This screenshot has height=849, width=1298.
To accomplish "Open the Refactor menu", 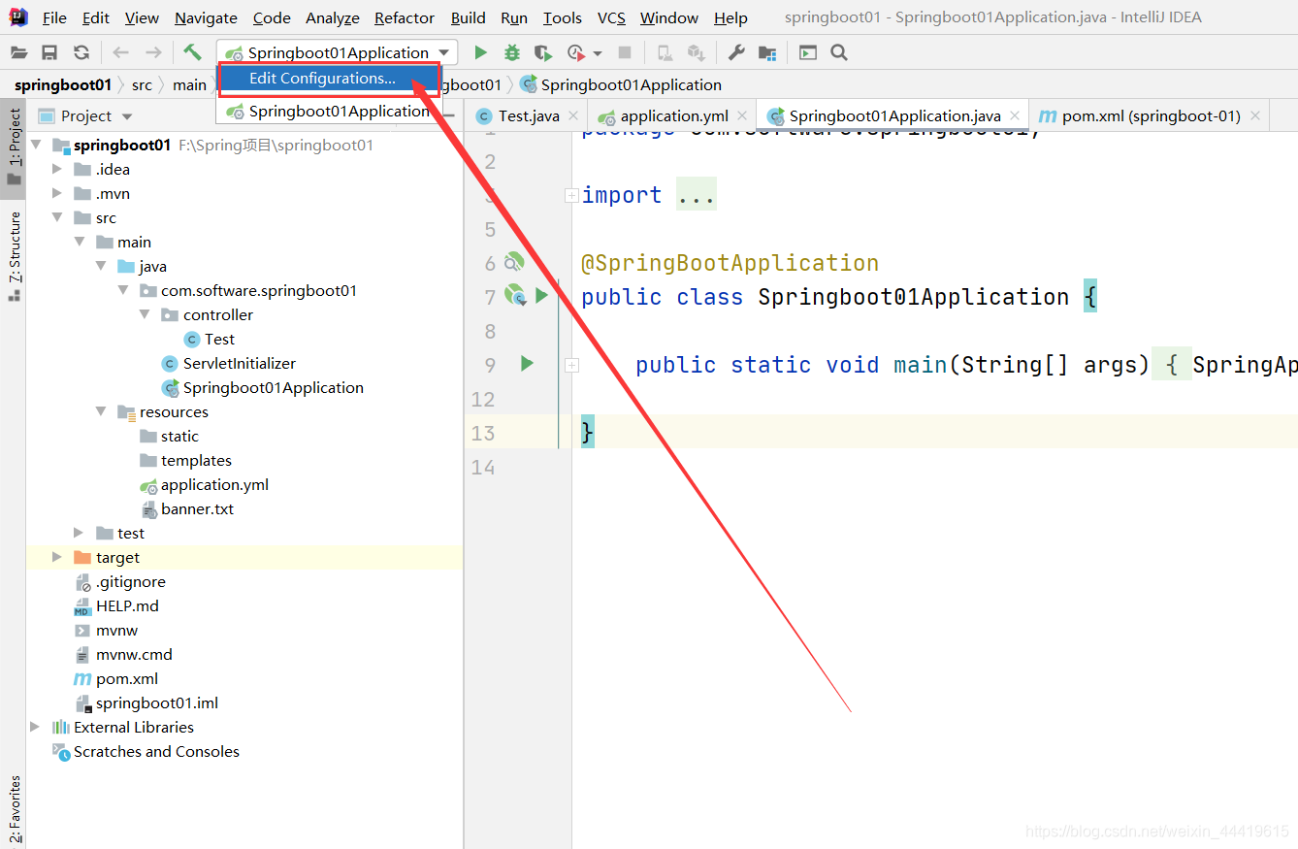I will pyautogui.click(x=404, y=17).
